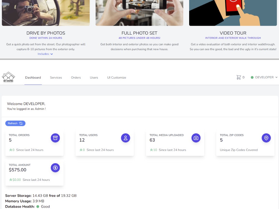
Task: Click the Drive By Photos image thumbnail
Action: tap(46, 13)
